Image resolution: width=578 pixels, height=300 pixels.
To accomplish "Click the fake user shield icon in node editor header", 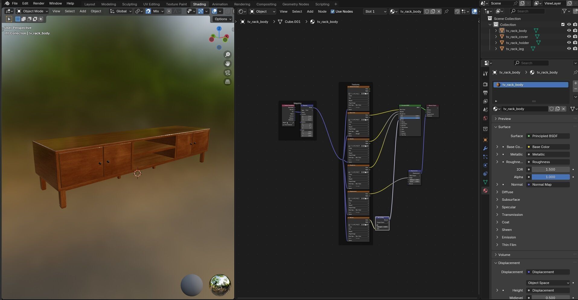I will point(427,11).
